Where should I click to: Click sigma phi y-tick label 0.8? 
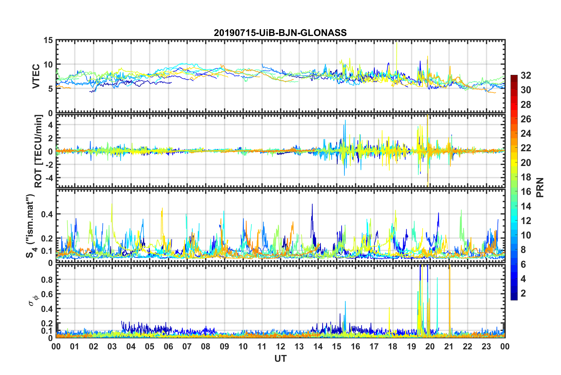(x=47, y=279)
